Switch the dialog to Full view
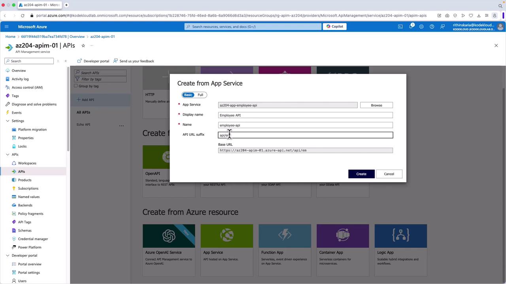The image size is (506, 284). tap(200, 95)
